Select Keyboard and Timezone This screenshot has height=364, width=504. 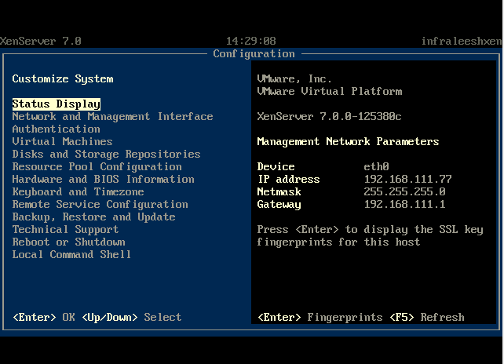coord(78,191)
